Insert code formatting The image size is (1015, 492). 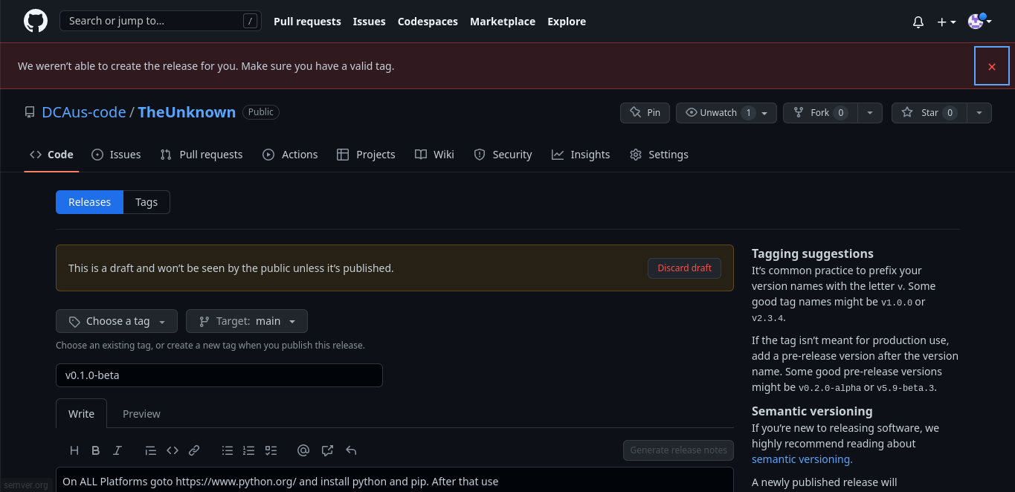point(173,450)
